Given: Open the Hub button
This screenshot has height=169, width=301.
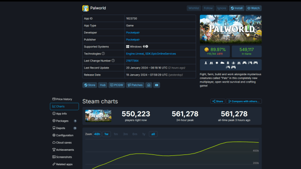Looking at the screenshot, I should click(x=103, y=85).
